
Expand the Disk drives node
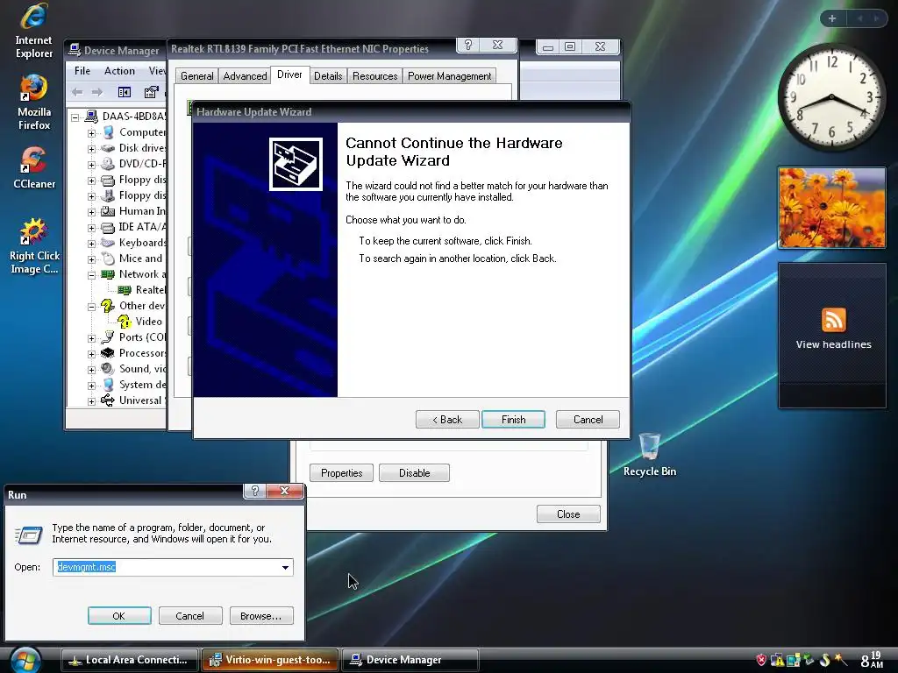point(91,149)
